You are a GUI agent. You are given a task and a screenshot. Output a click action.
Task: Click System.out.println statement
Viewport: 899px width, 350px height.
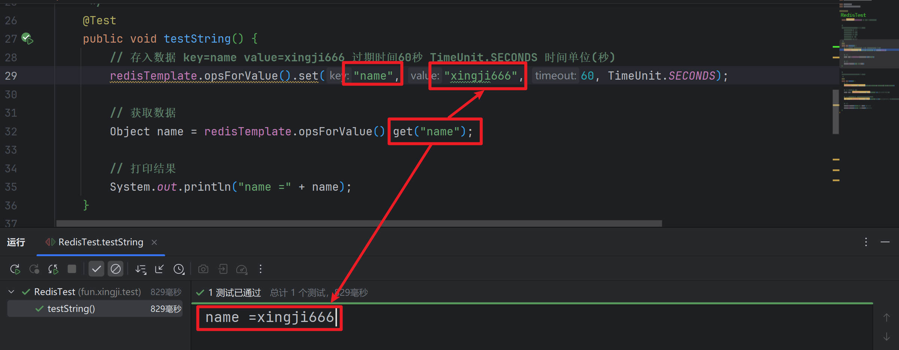point(230,187)
